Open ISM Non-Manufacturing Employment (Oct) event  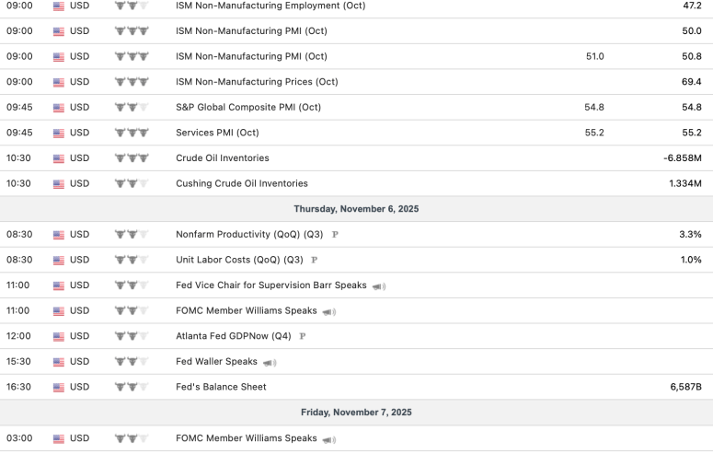270,6
